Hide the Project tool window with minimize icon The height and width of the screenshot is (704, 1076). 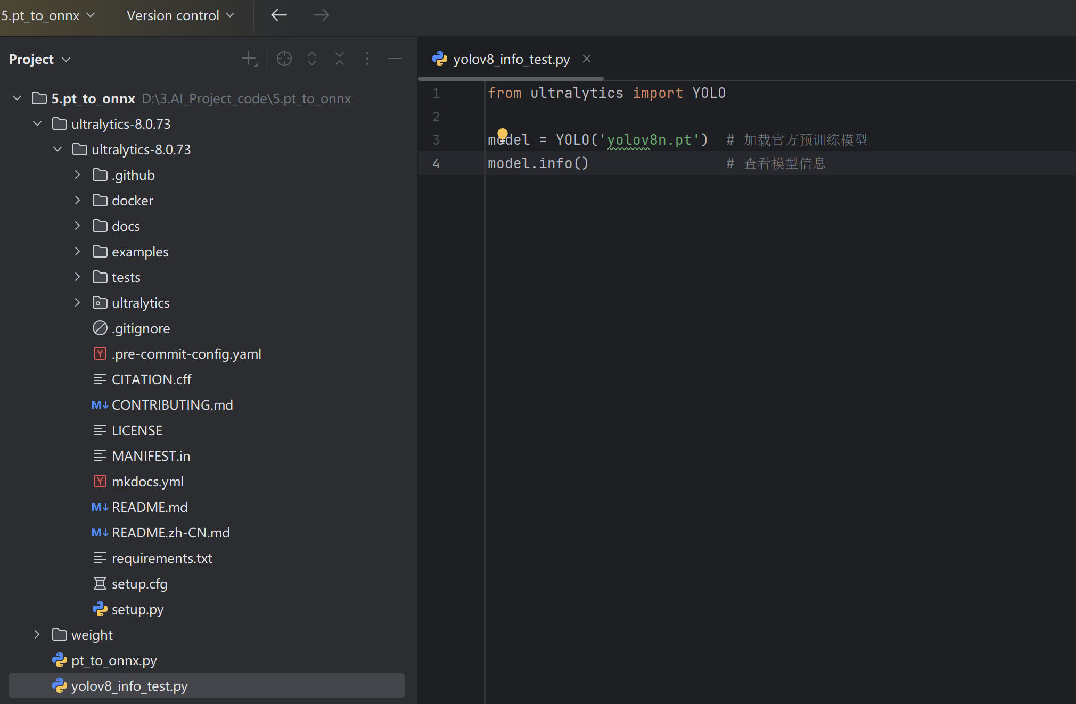[x=395, y=59]
